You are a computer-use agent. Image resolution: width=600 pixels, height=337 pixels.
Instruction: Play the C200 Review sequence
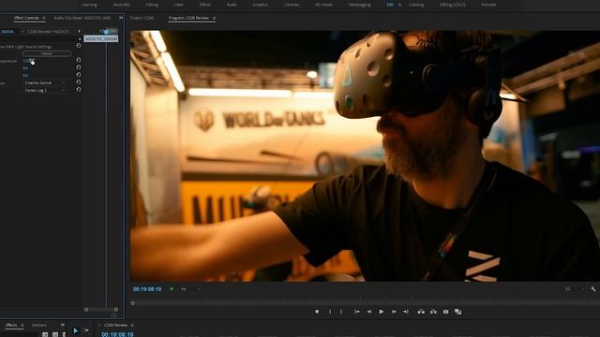[x=382, y=312]
